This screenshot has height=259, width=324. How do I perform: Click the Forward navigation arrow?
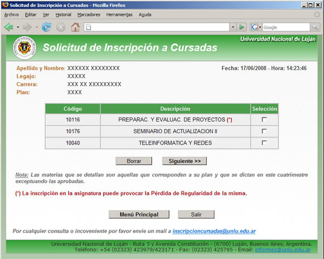(26, 27)
